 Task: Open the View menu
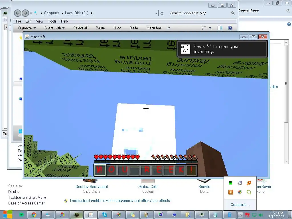39,21
